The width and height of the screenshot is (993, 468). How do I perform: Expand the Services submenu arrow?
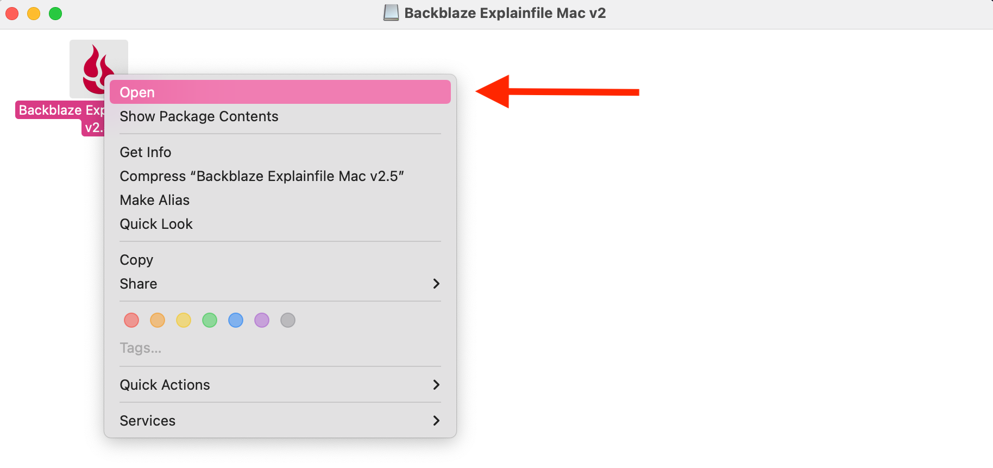coord(436,421)
